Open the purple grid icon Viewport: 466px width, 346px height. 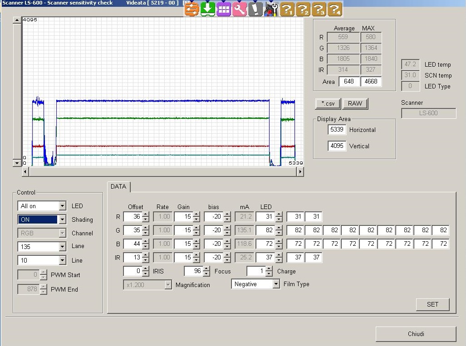(223, 9)
